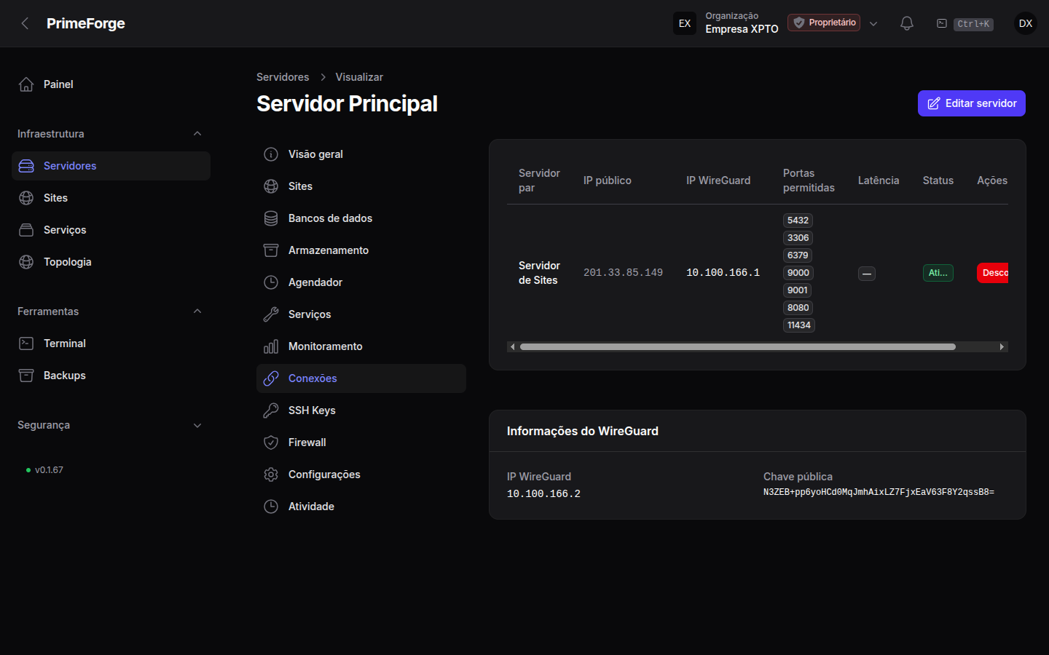Click the Sites globe icon in sidebar
The image size is (1049, 655).
click(26, 198)
